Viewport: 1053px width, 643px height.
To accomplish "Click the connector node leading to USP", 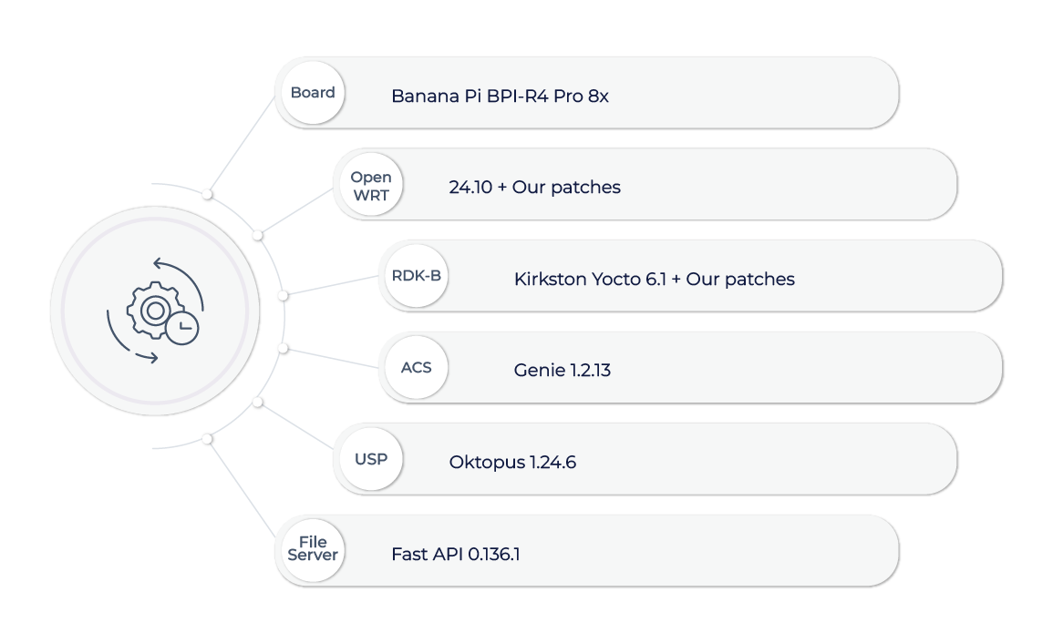I will (257, 402).
